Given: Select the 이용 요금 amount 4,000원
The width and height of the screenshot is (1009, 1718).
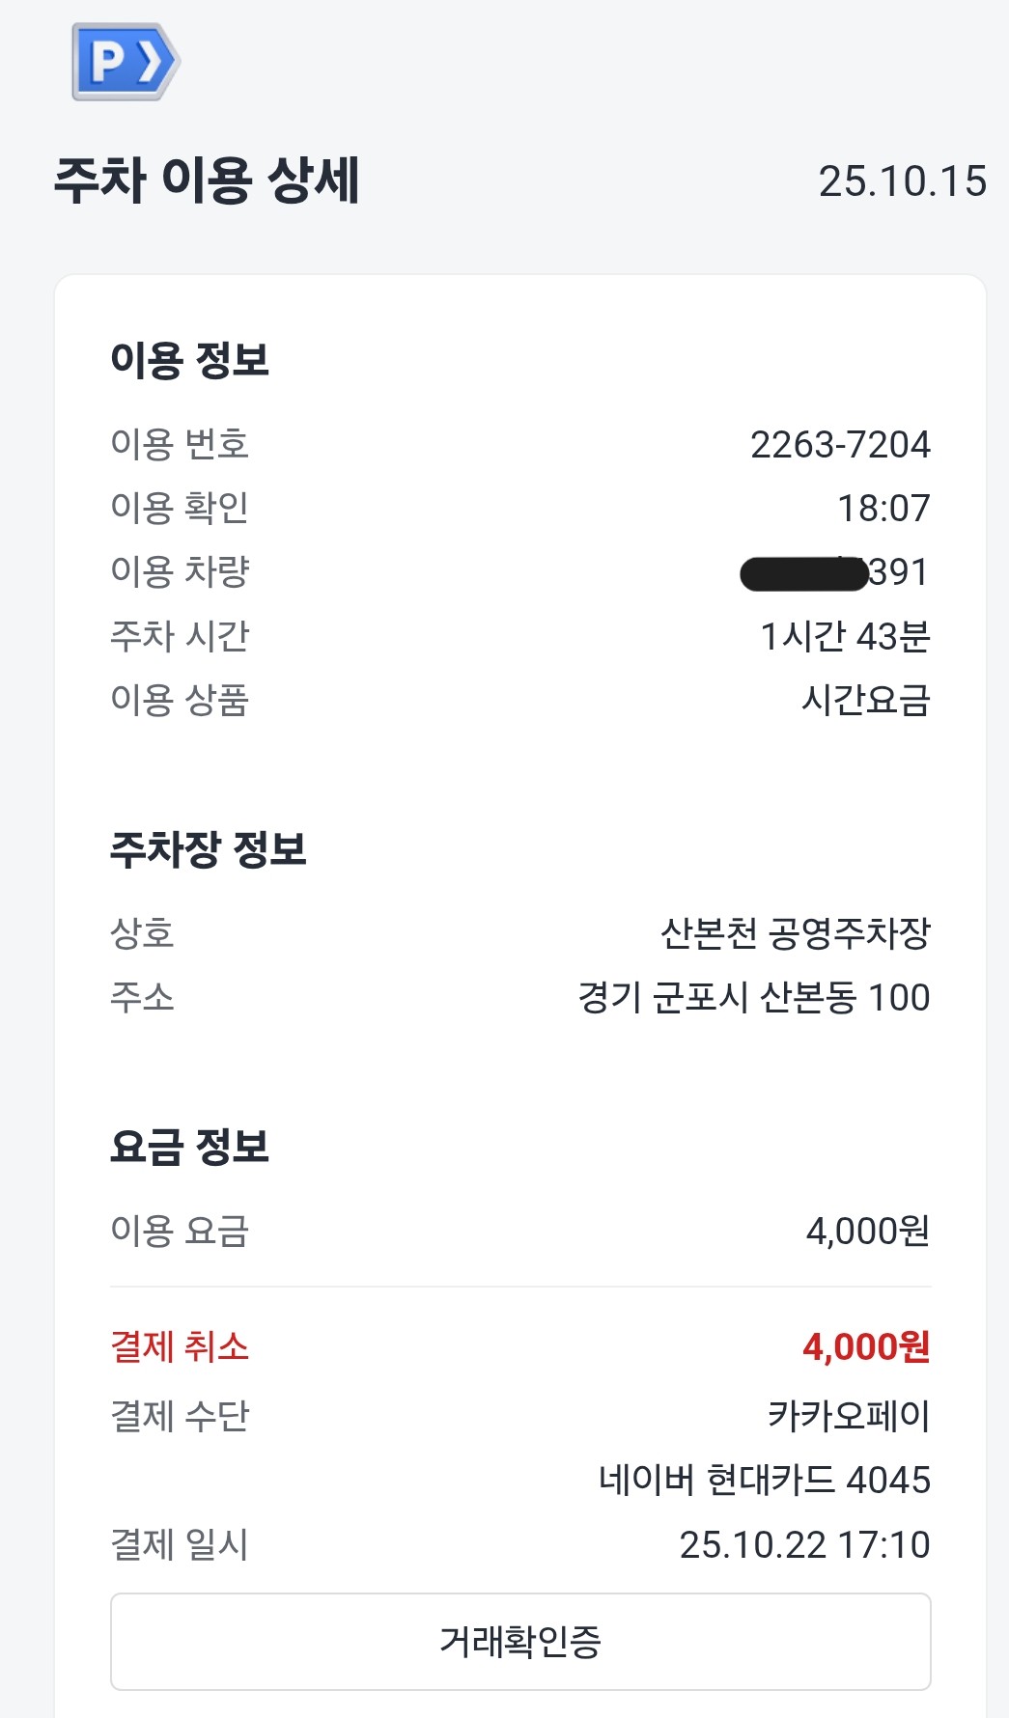Looking at the screenshot, I should click(867, 1231).
